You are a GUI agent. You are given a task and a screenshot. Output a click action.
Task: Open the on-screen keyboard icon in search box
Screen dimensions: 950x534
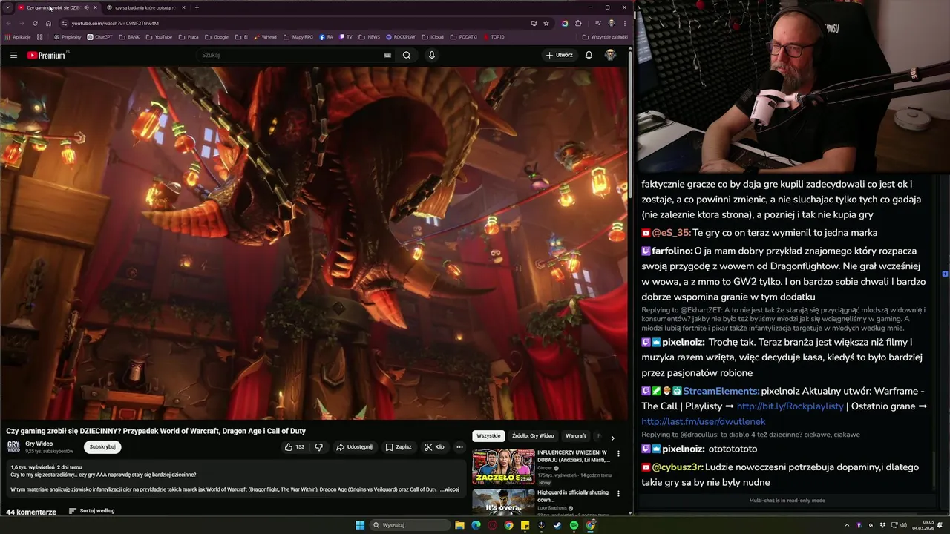pos(387,55)
